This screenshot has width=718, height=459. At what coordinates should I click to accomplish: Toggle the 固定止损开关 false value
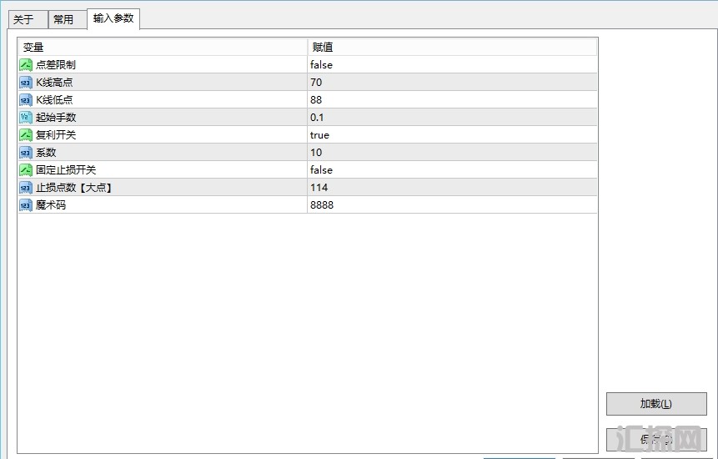click(x=321, y=169)
